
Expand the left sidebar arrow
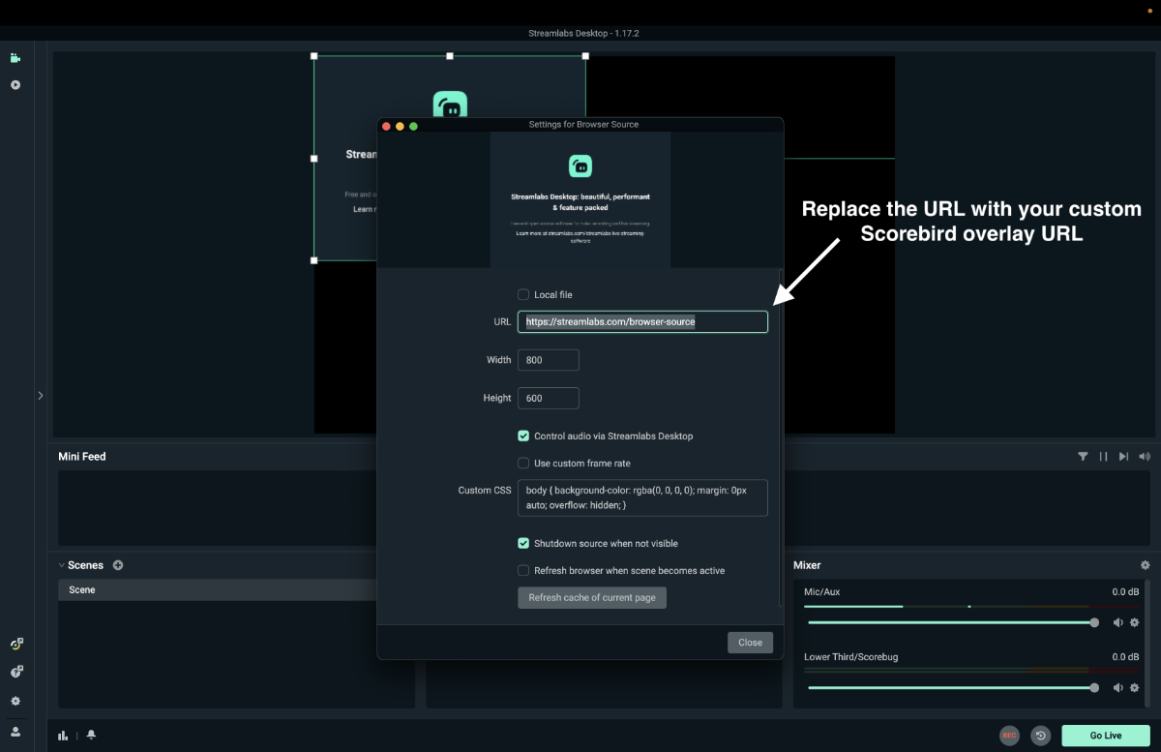(40, 395)
